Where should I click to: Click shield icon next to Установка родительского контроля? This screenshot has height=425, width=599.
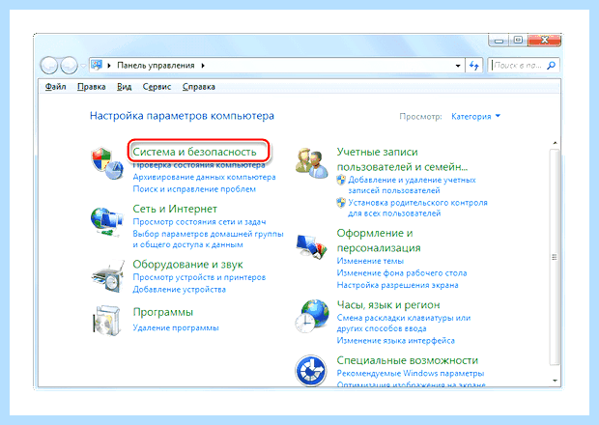click(341, 203)
